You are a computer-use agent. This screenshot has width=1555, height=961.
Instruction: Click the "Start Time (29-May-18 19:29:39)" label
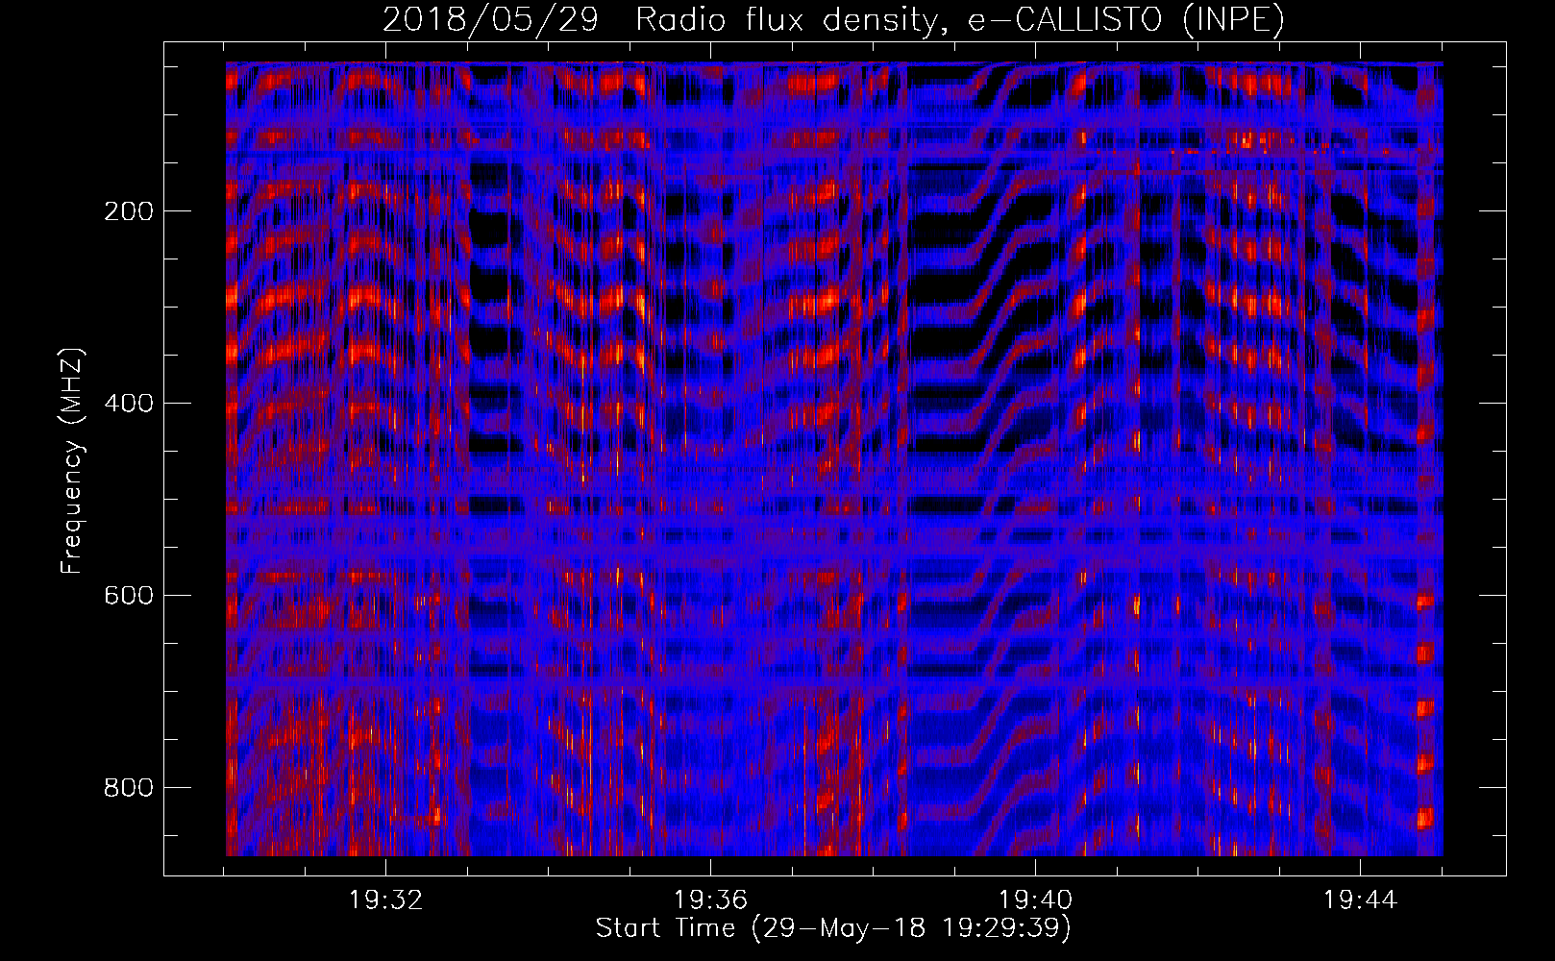click(x=833, y=928)
